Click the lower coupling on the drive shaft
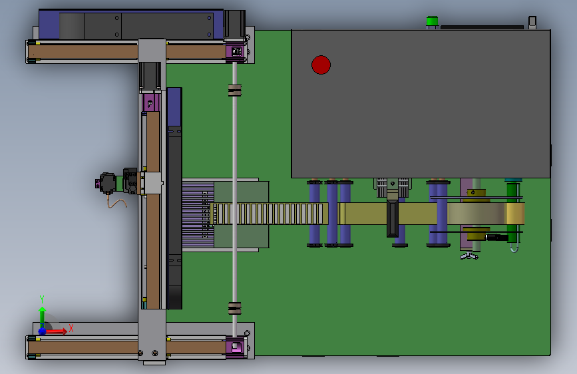Viewport: 577px width, 374px height. (234, 309)
